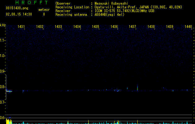Viewport: 195px width, 124px height.
Task: Select the file name 08151430.png
Action: coord(17,8)
